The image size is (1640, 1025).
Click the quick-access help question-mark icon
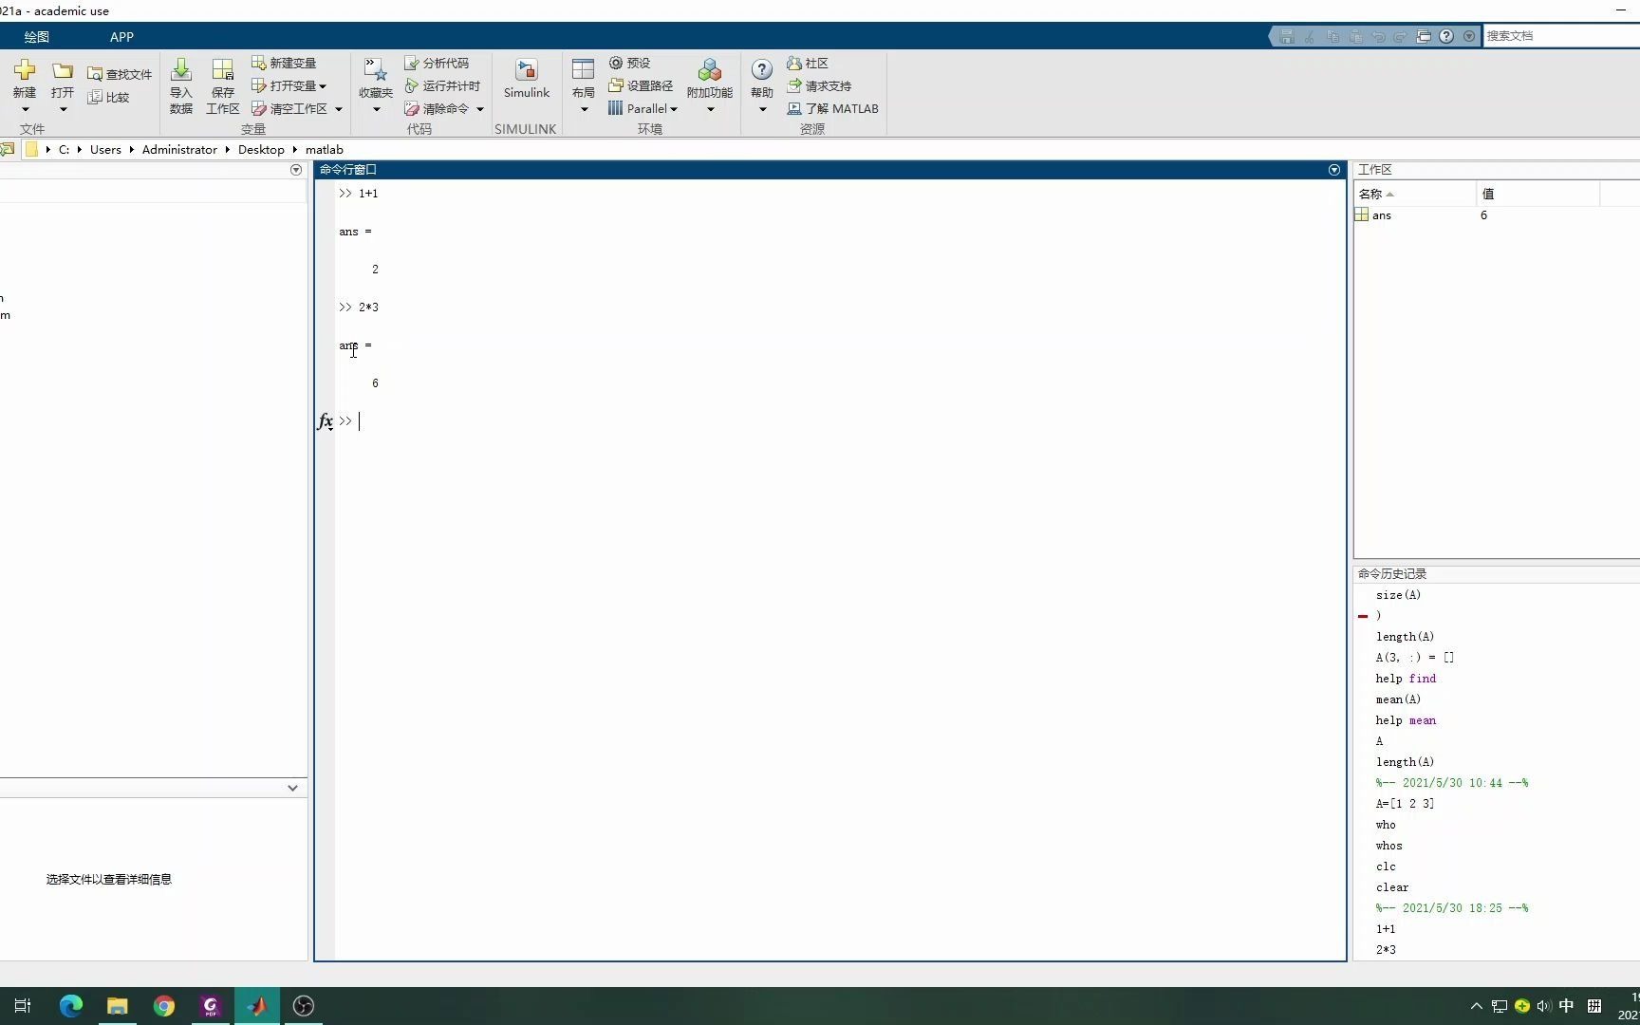point(1446,36)
